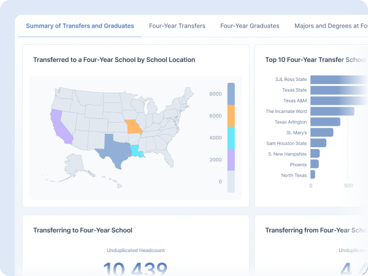
Task: Click the Unduplicated Headcount number 10,439
Action: pyautogui.click(x=135, y=269)
